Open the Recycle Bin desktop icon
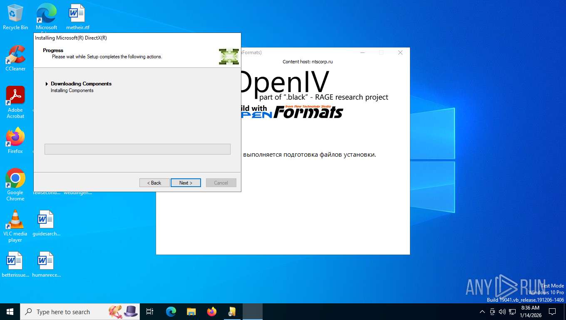The height and width of the screenshot is (320, 566). pyautogui.click(x=15, y=17)
